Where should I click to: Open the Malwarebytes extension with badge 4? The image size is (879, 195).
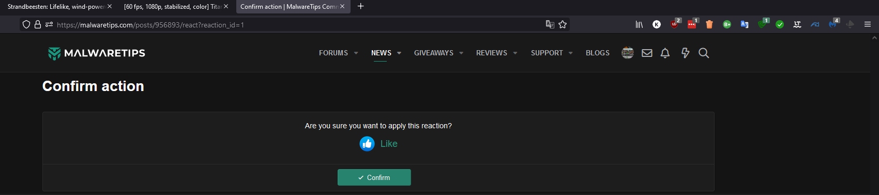point(833,24)
